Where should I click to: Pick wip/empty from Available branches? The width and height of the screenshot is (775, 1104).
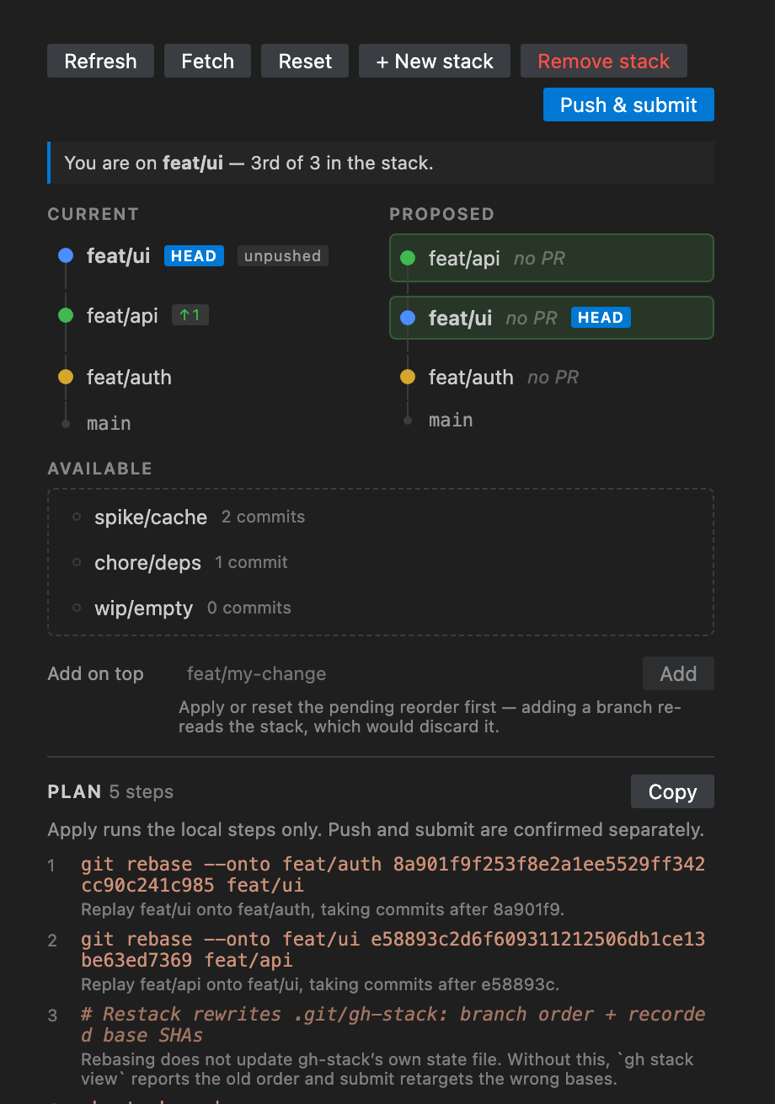pos(143,608)
